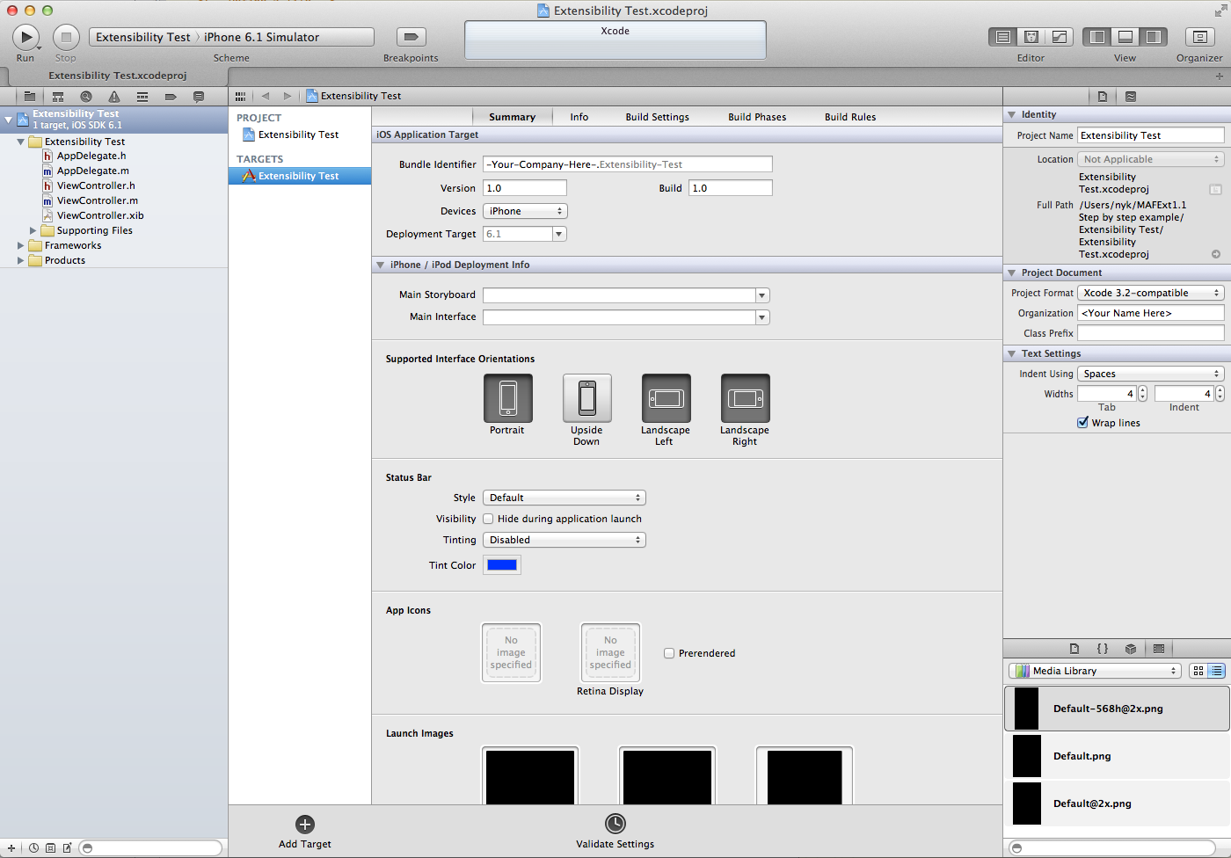Hide the Utilities pane view icon
Image resolution: width=1231 pixels, height=858 pixels.
(x=1153, y=37)
